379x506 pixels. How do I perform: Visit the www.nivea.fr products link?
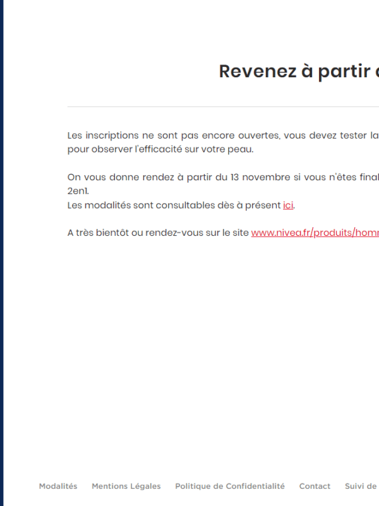(x=315, y=233)
